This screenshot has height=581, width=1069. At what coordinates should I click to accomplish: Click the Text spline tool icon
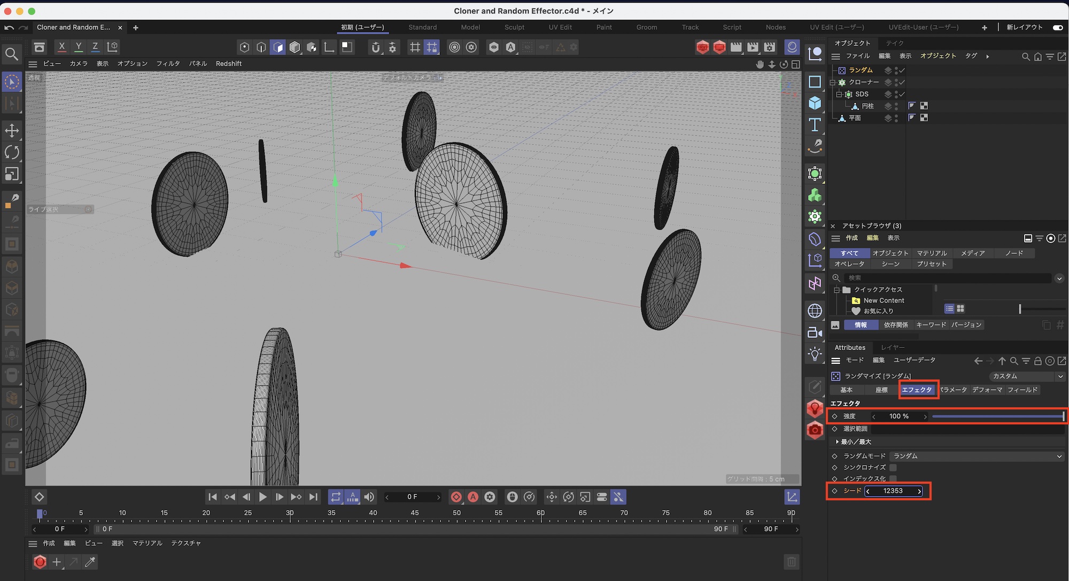815,125
